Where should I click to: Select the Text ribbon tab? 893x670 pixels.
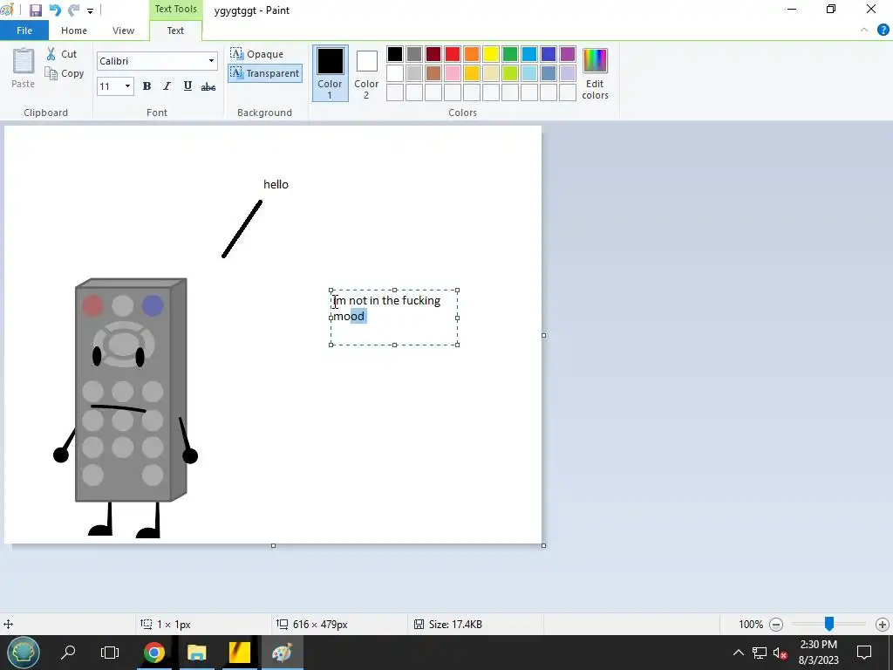(175, 31)
